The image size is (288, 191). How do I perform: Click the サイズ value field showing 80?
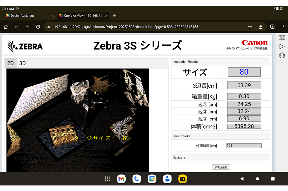[x=244, y=72]
